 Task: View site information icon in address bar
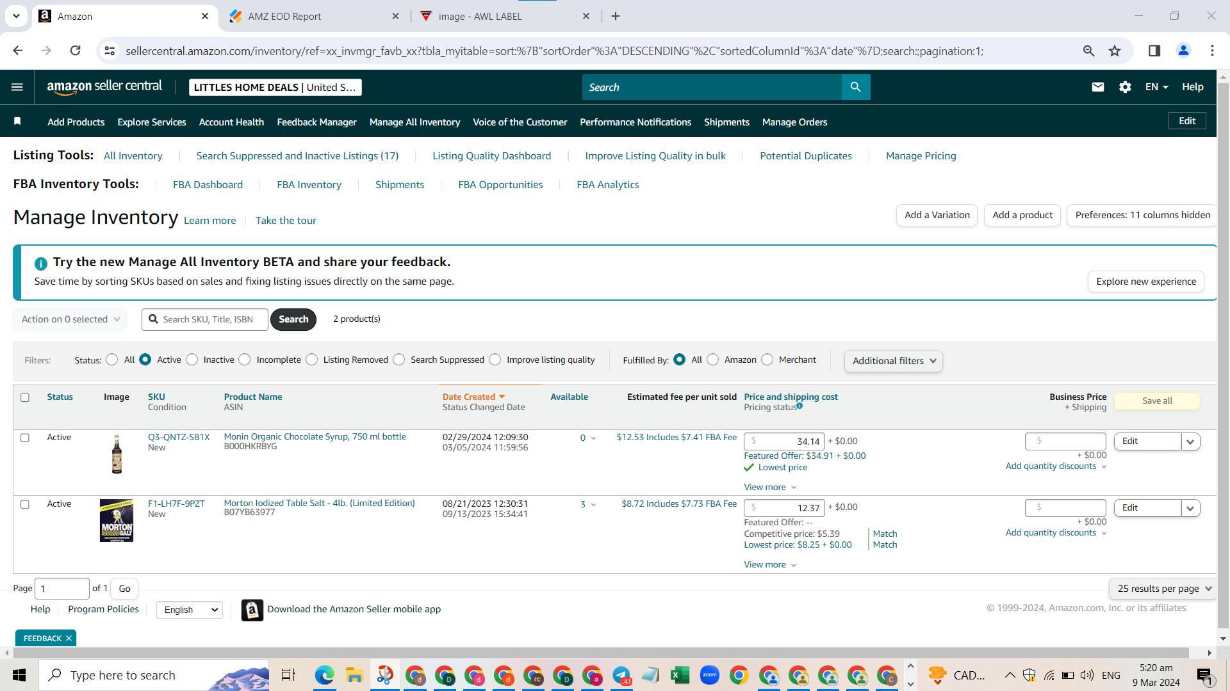(110, 51)
